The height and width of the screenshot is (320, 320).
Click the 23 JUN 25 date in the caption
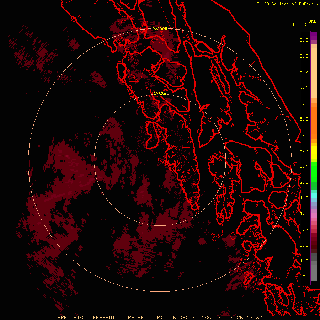click(x=229, y=318)
